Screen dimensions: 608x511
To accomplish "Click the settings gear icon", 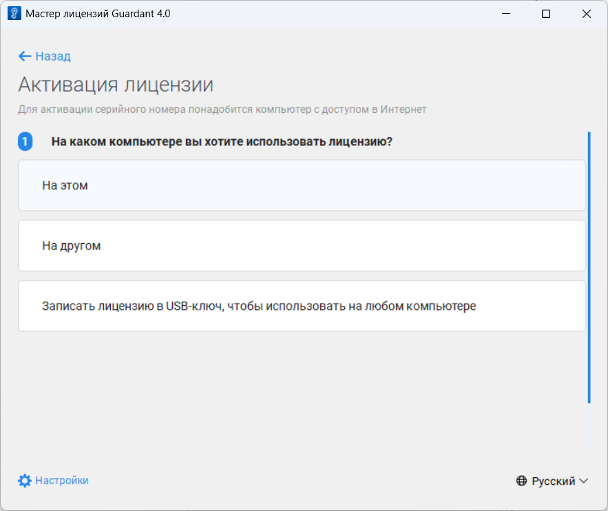I will click(x=25, y=481).
